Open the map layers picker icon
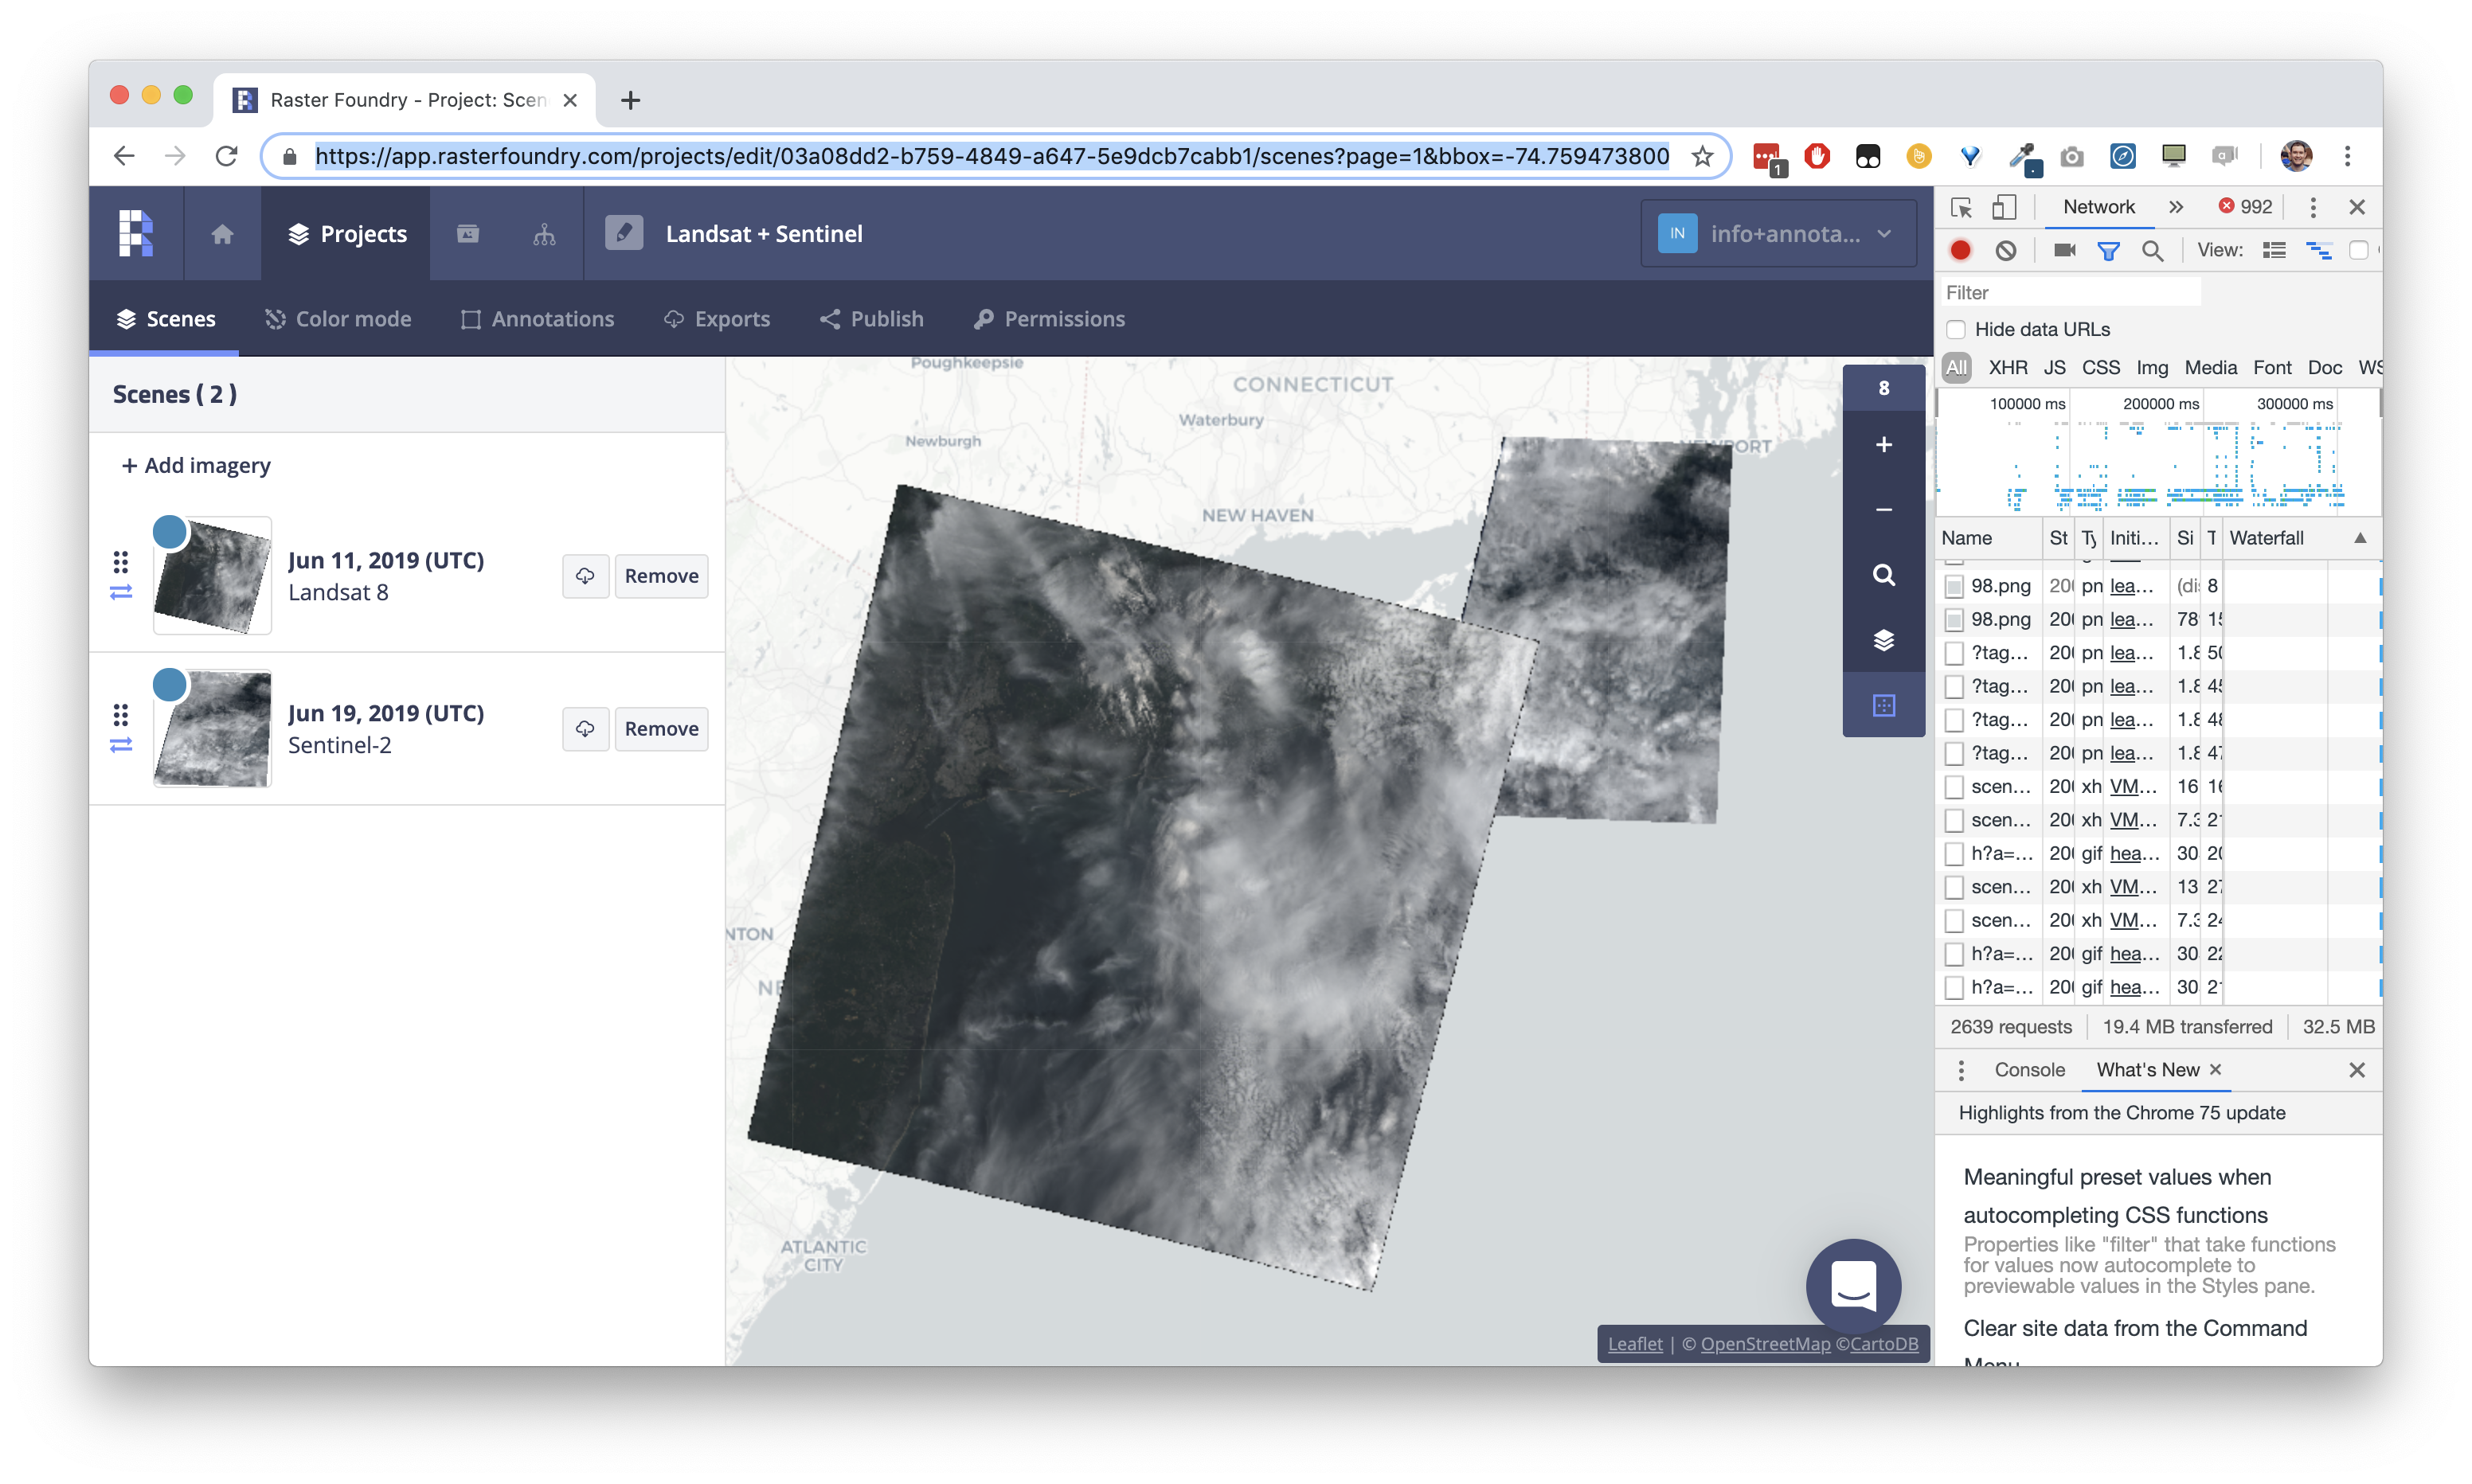The width and height of the screenshot is (2472, 1484). click(1883, 640)
